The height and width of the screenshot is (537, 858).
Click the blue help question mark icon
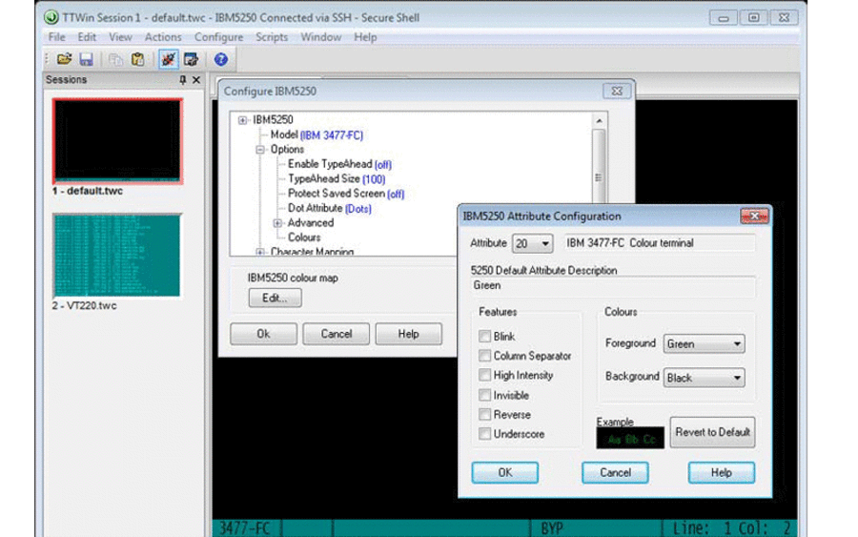220,59
